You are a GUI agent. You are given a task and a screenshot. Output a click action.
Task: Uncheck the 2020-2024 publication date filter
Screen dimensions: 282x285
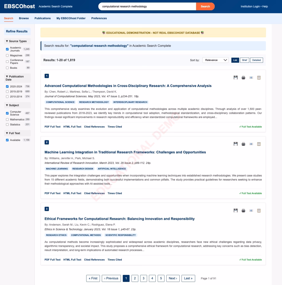coord(8,87)
